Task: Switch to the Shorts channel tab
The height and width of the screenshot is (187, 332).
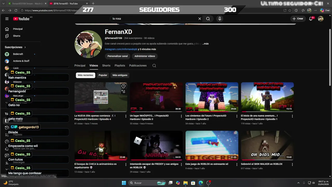Action: point(106,66)
